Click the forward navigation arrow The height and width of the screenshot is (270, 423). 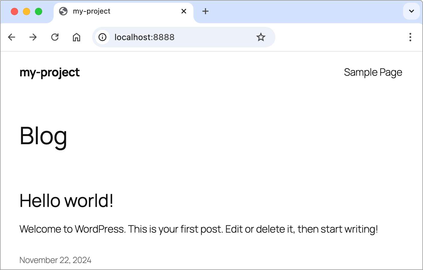[x=33, y=37]
